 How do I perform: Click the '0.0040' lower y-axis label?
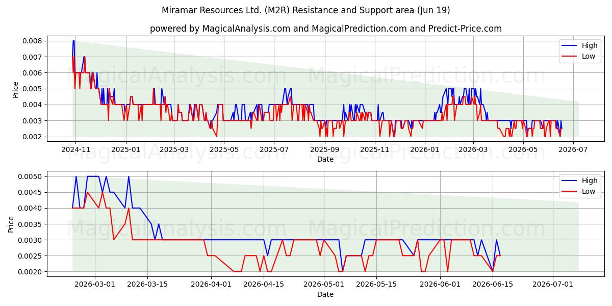pyautogui.click(x=31, y=208)
